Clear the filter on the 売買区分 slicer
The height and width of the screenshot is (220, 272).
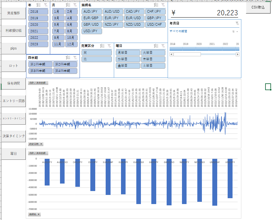[x=109, y=46]
